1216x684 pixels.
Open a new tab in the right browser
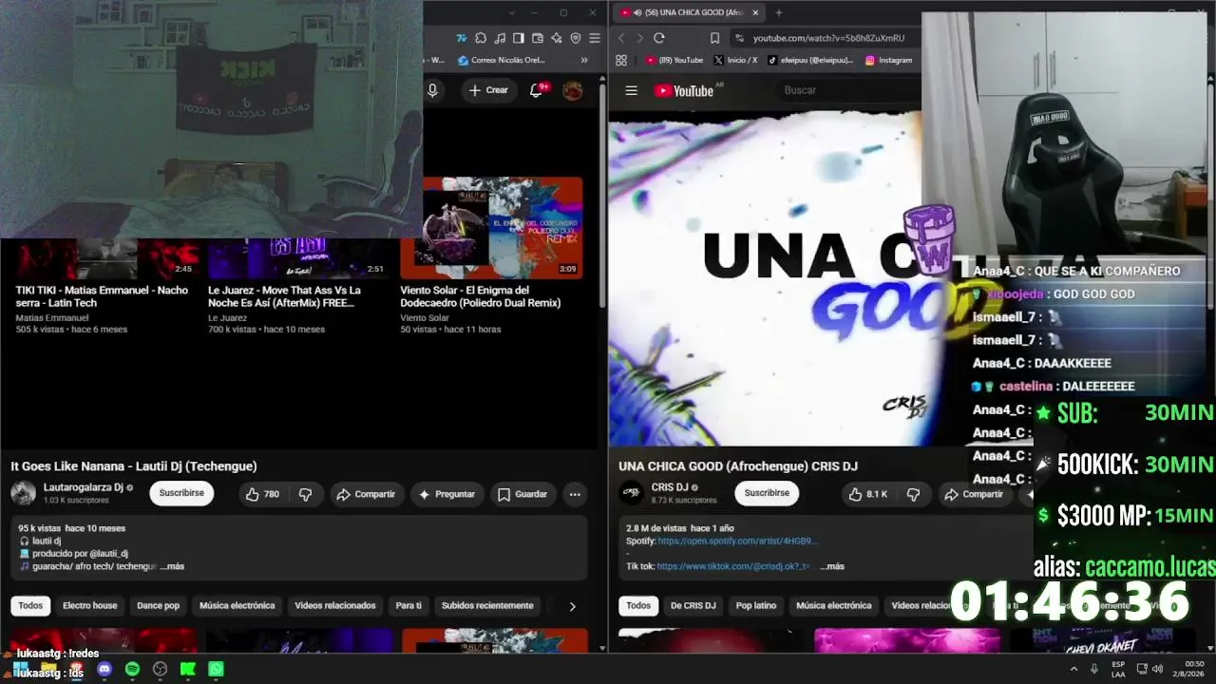coord(778,12)
